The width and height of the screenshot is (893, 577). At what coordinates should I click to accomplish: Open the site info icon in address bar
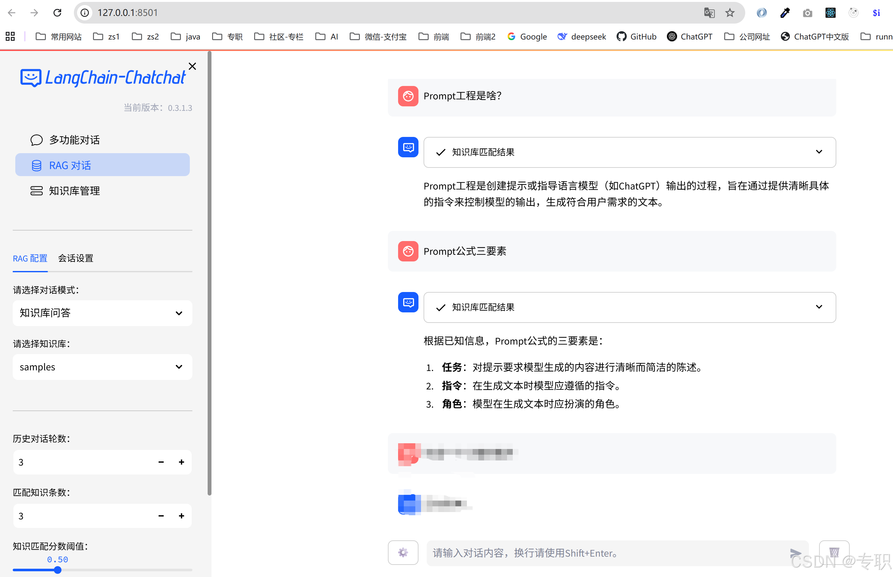pyautogui.click(x=85, y=13)
